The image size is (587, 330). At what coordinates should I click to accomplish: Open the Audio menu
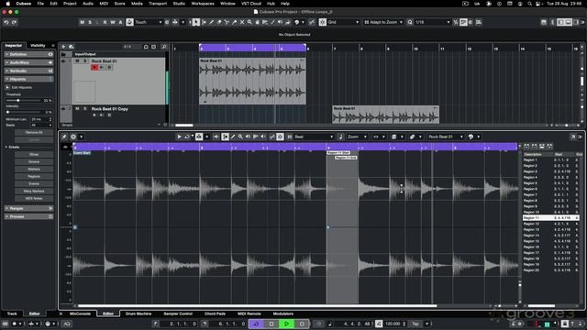pyautogui.click(x=88, y=4)
